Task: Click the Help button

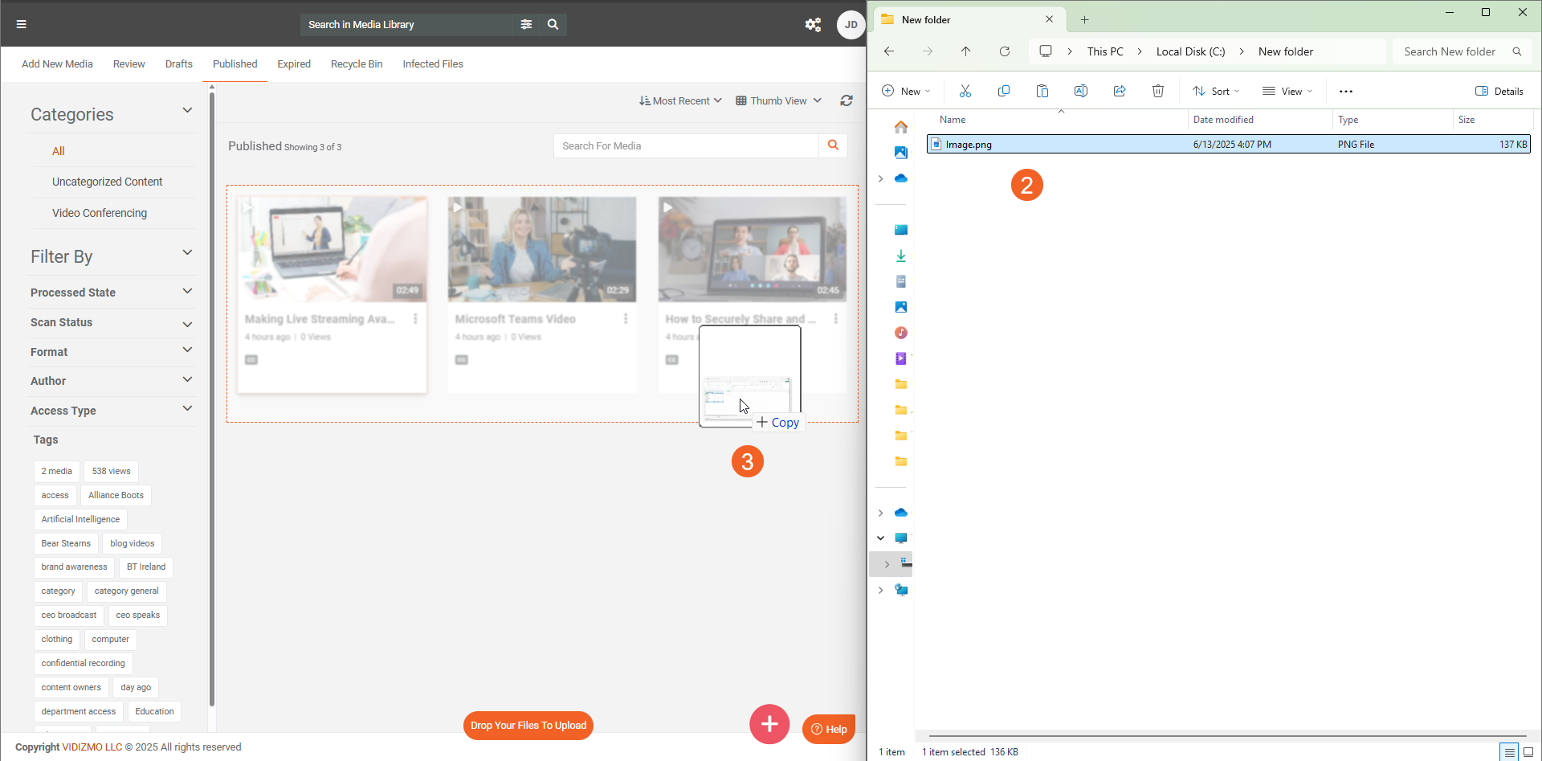Action: pyautogui.click(x=829, y=729)
